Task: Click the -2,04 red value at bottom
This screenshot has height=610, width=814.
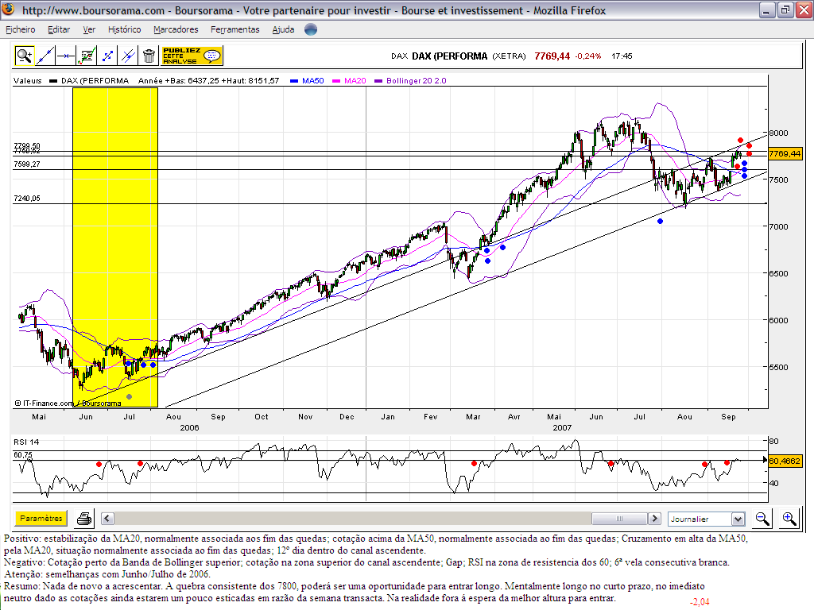Action: click(700, 602)
